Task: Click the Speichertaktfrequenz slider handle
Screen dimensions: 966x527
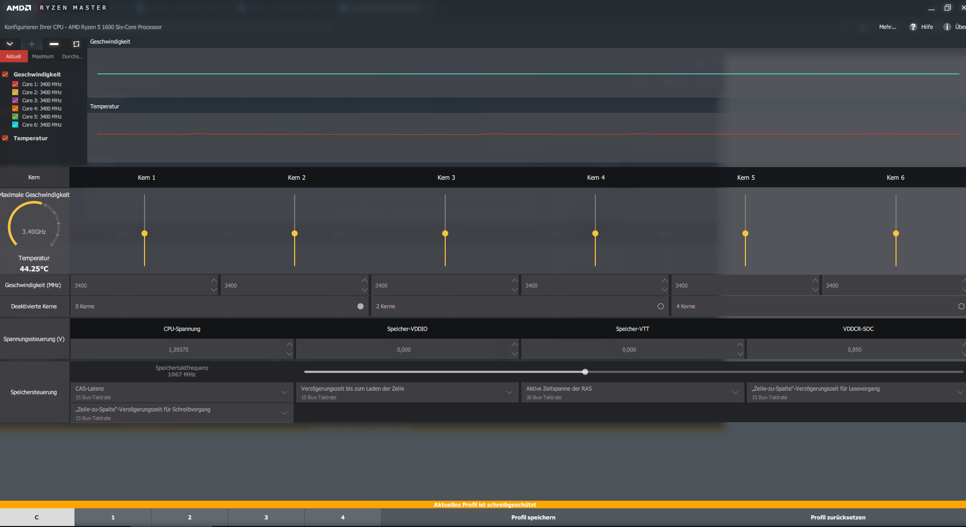Action: pyautogui.click(x=585, y=372)
